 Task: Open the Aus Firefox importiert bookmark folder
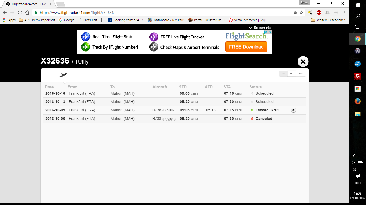[x=37, y=20]
